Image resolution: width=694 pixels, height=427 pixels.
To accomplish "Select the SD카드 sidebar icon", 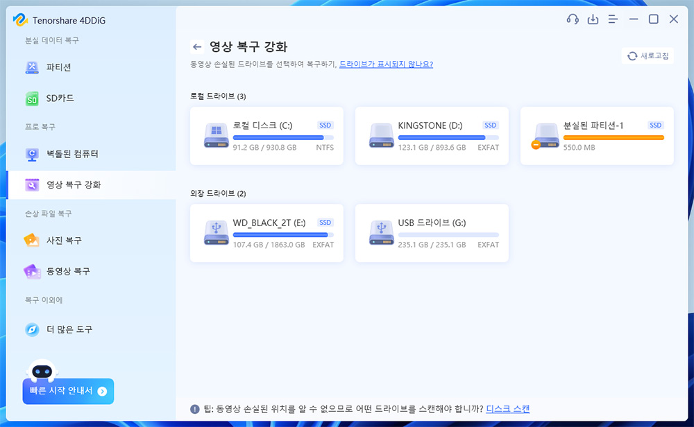I will click(32, 98).
